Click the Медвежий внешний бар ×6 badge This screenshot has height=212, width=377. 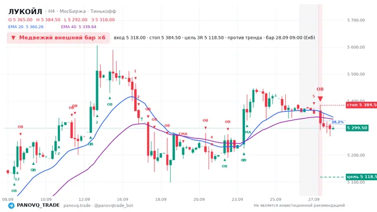coord(58,38)
